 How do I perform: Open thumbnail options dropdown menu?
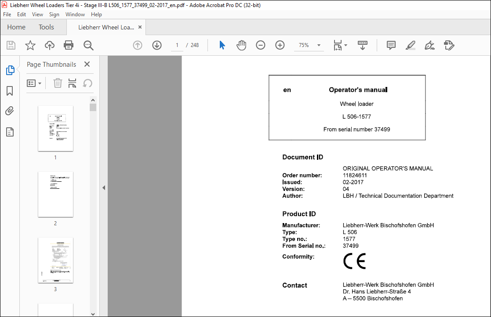[34, 83]
